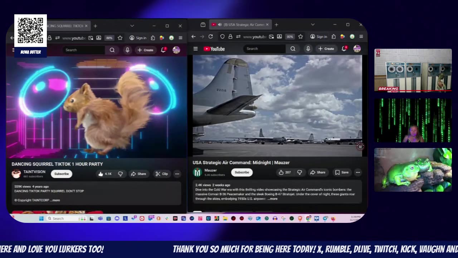Image resolution: width=458 pixels, height=258 pixels.
Task: Dislike the USA Strategic Air Command video
Action: (299, 172)
